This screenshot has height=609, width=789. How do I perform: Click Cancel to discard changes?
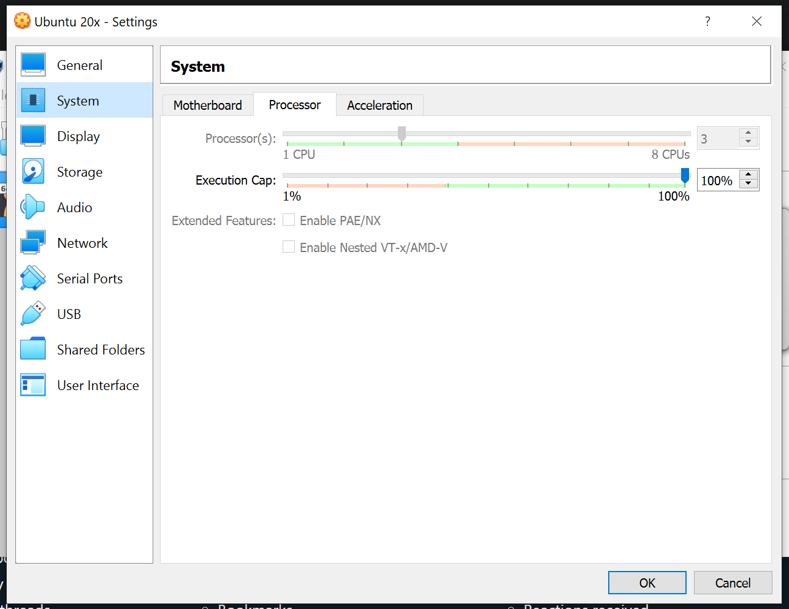pos(733,583)
